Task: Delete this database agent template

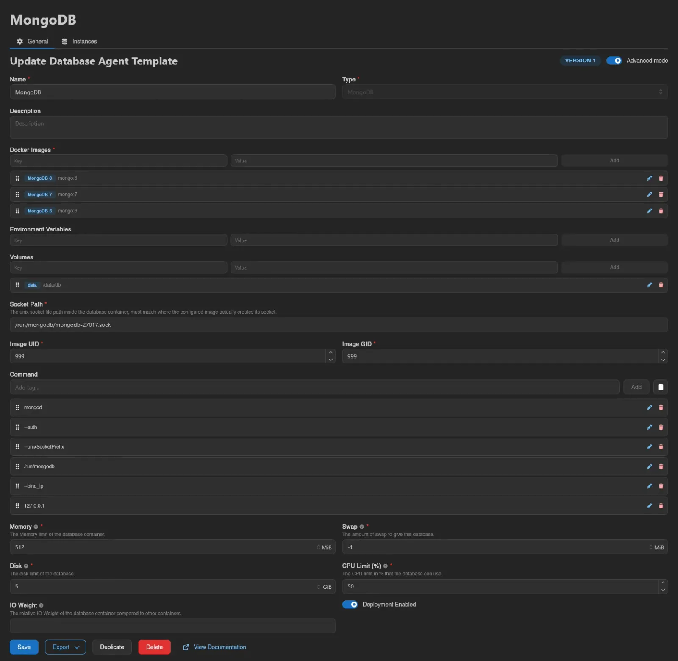Action: coord(154,647)
